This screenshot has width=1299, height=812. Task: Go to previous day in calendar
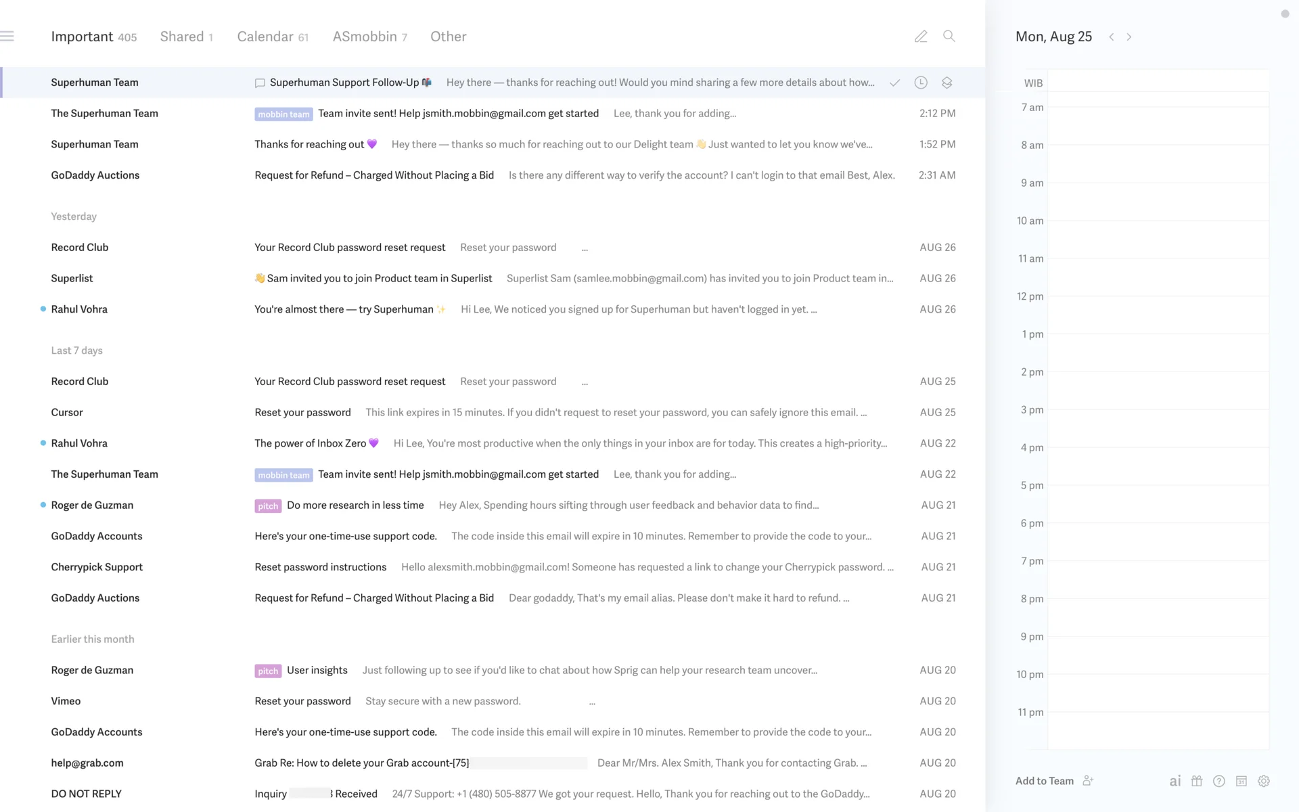(x=1111, y=37)
